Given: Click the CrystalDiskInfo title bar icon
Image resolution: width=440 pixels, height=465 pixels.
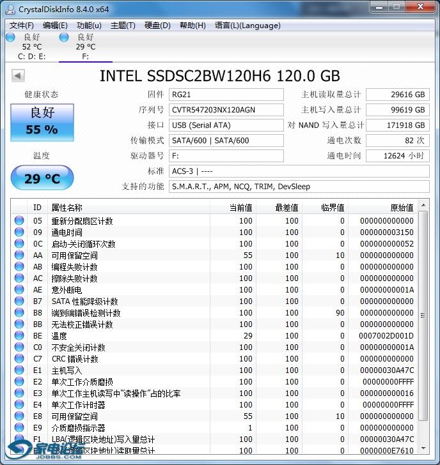Looking at the screenshot, I should pyautogui.click(x=10, y=9).
